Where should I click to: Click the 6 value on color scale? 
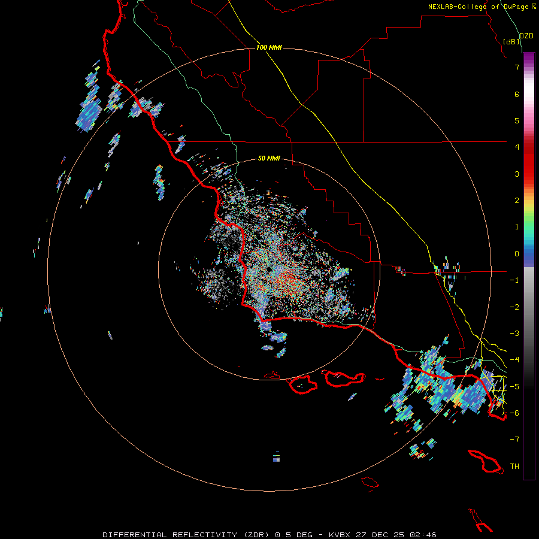(517, 94)
